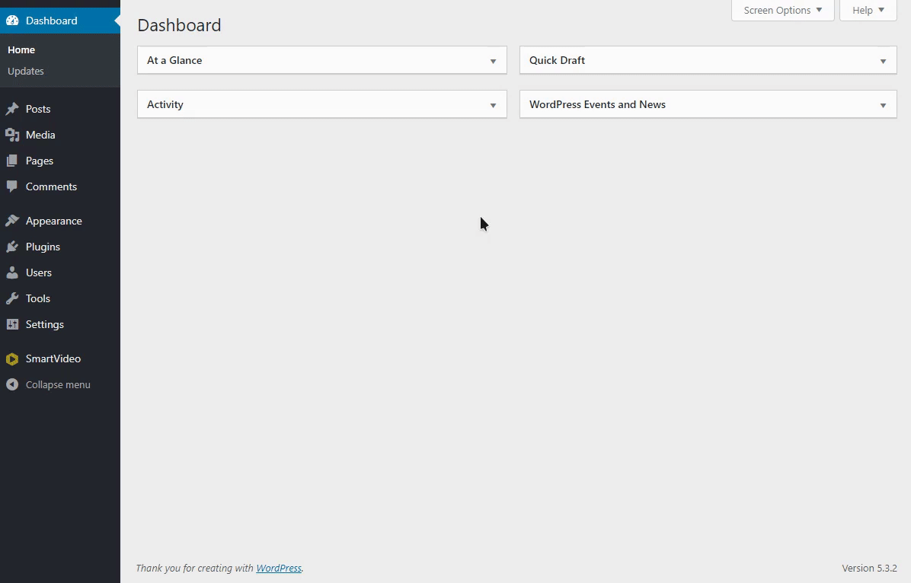Click the Appearance paintbrush icon
Screen dimensions: 911x583
point(12,221)
